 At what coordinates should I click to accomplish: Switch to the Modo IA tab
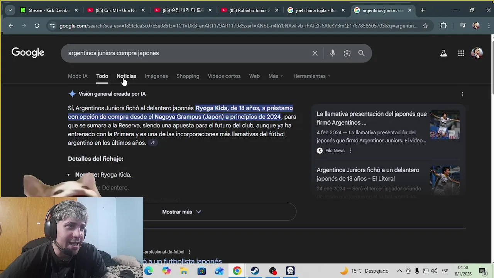[x=78, y=76]
